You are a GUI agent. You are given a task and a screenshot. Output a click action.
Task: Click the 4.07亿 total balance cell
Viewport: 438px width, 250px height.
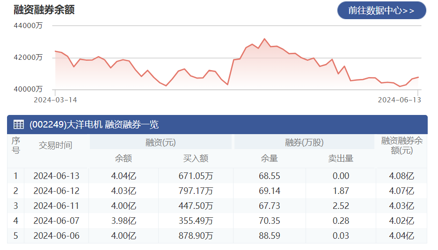[x=401, y=191]
